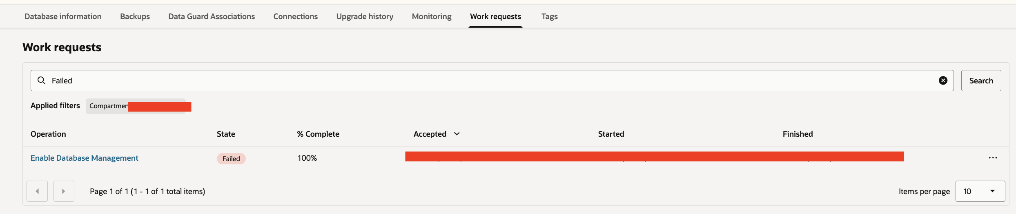Focus the work requests search input
Image resolution: width=1016 pixels, height=214 pixels.
click(490, 81)
